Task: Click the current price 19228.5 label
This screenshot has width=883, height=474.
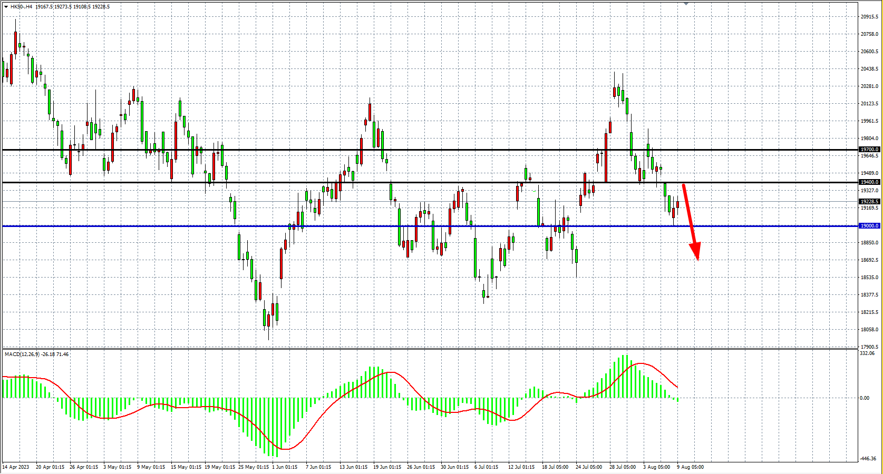Action: click(869, 202)
